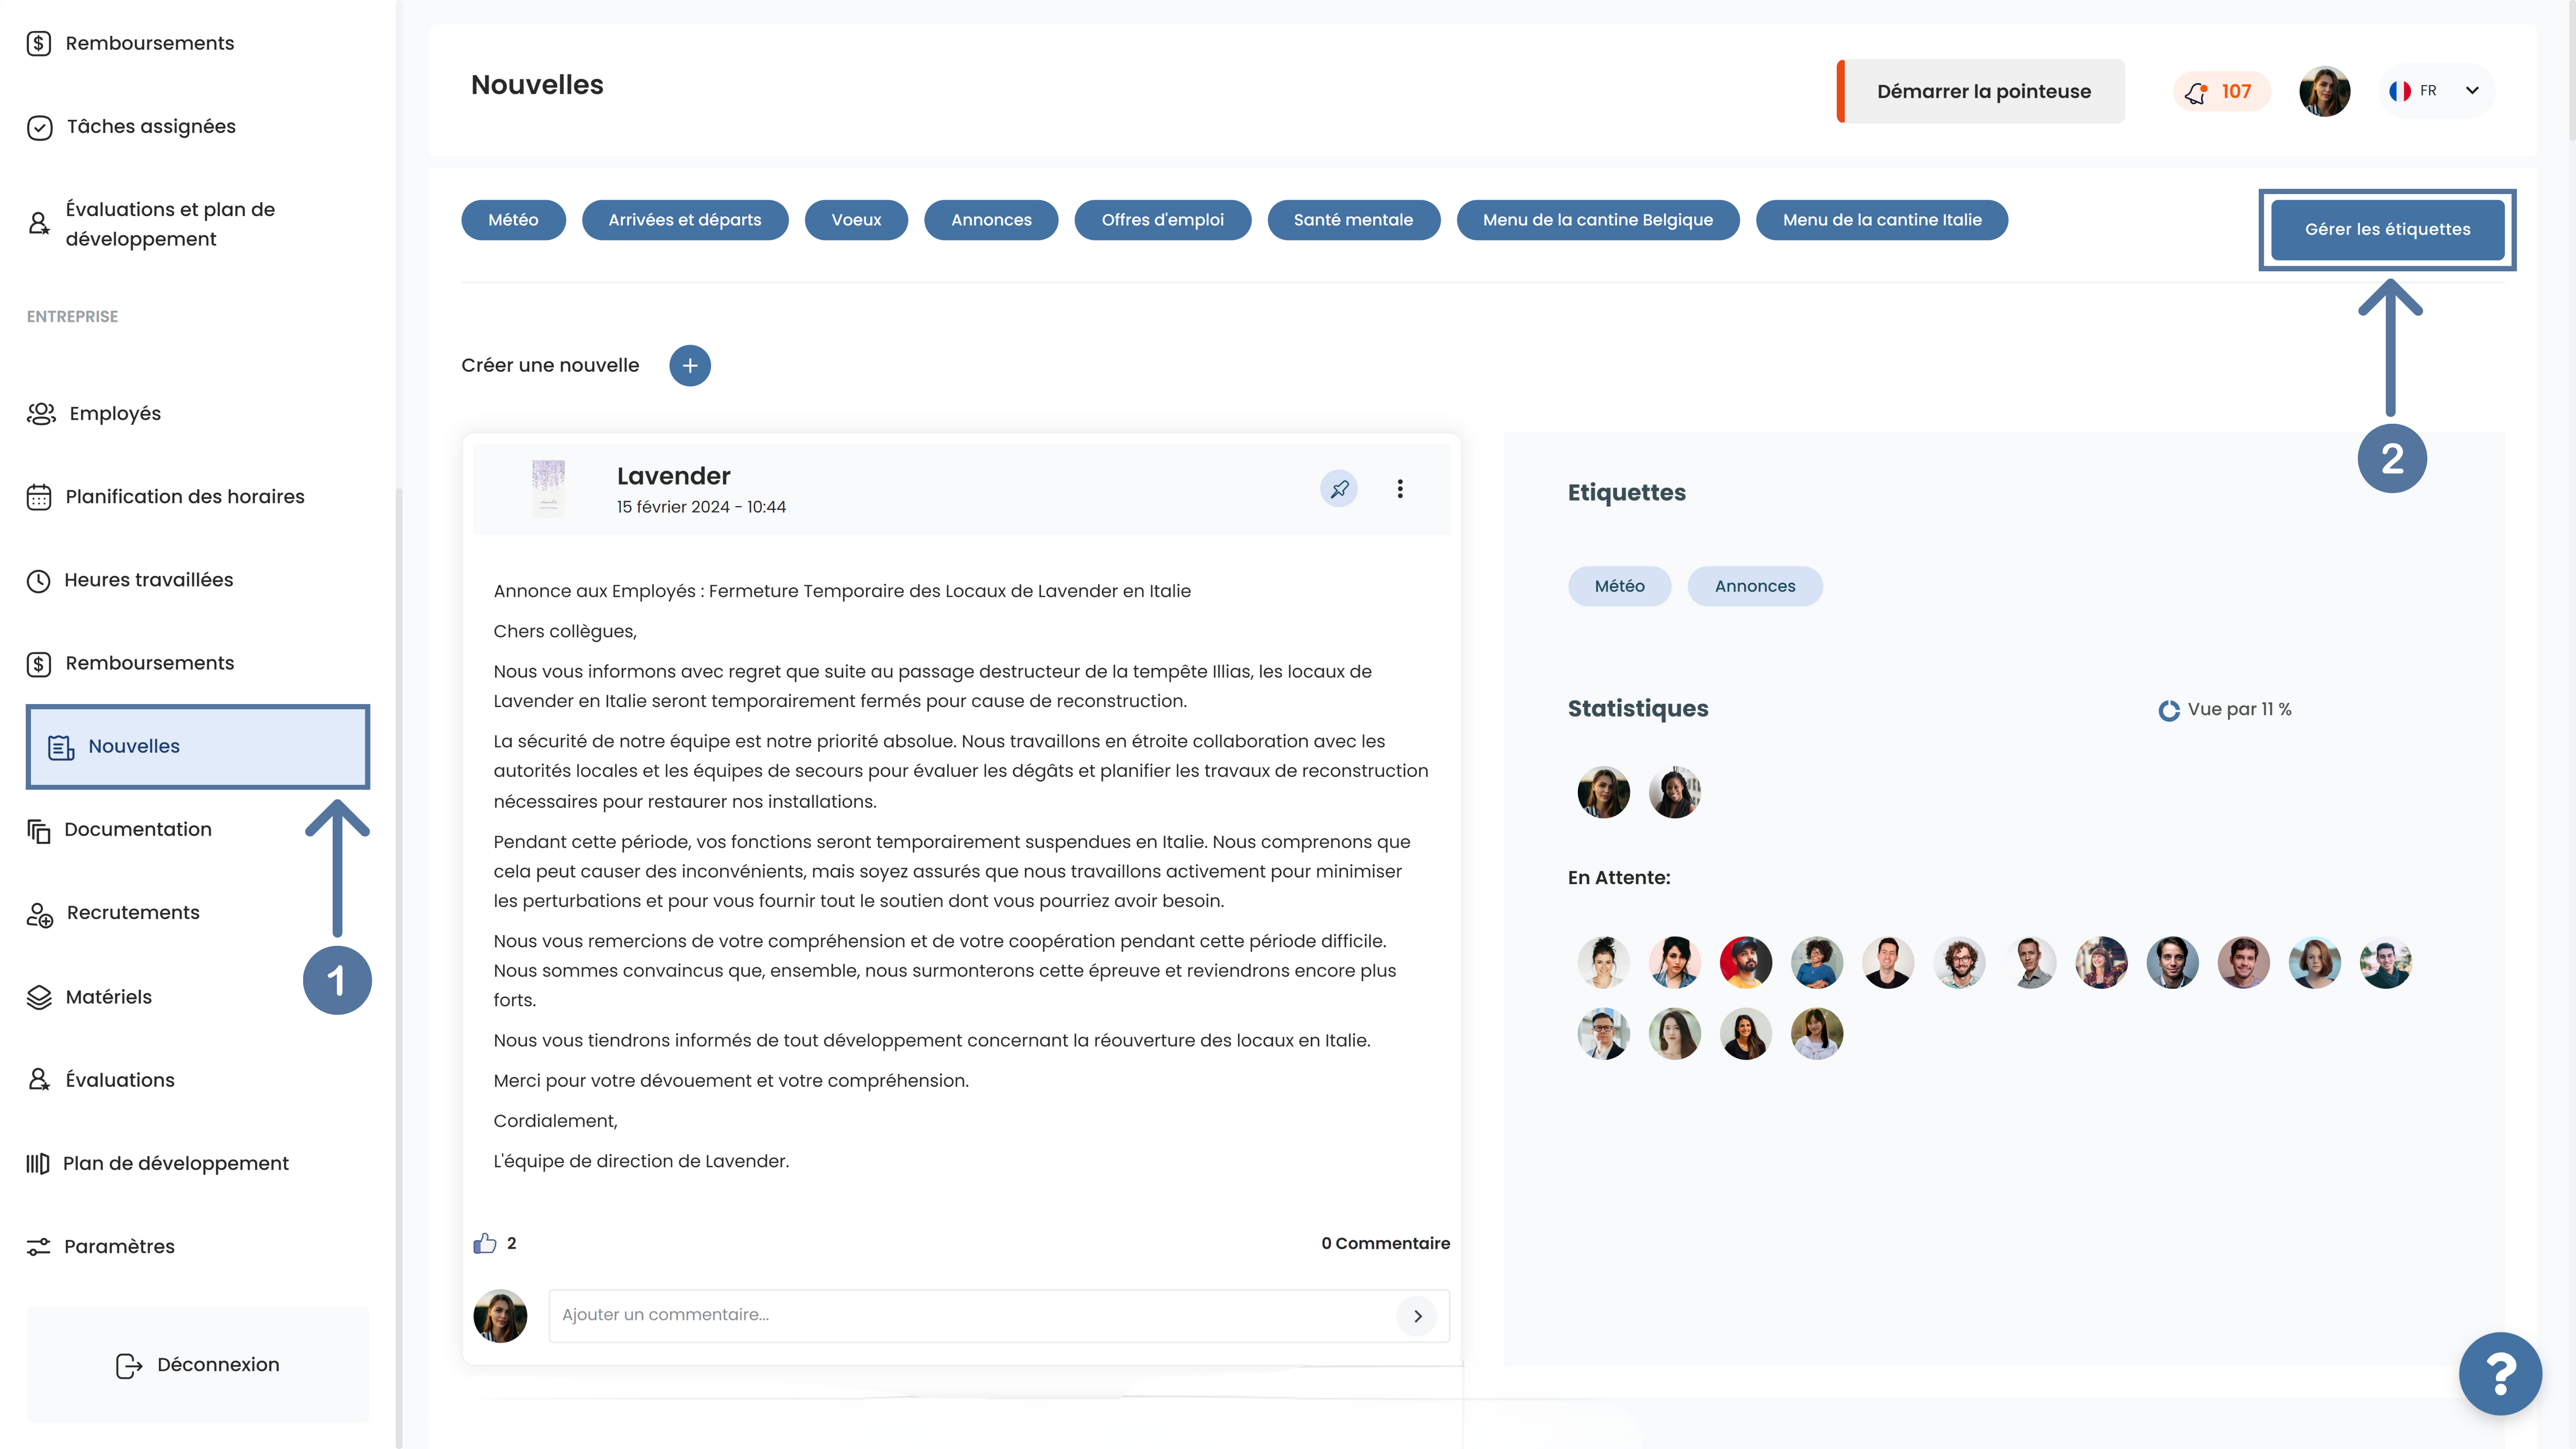The width and height of the screenshot is (2576, 1449).
Task: Open Évaluations in sidebar
Action: tap(100, 1080)
